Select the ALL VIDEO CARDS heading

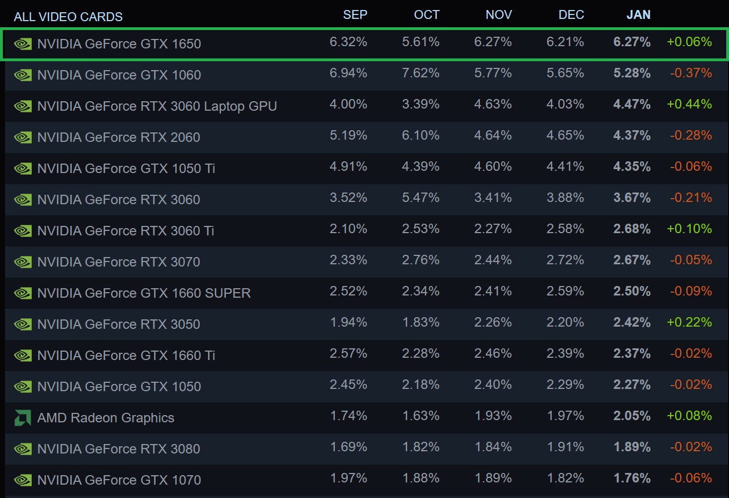pos(68,17)
